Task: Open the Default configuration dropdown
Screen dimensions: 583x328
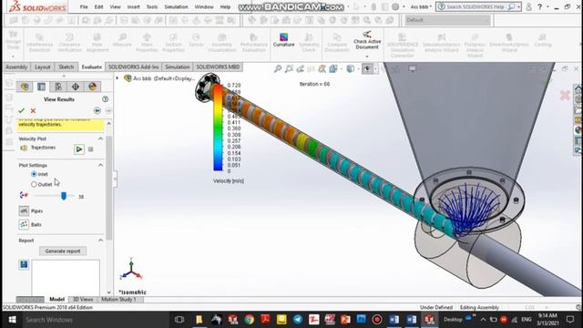Action: coord(447,20)
